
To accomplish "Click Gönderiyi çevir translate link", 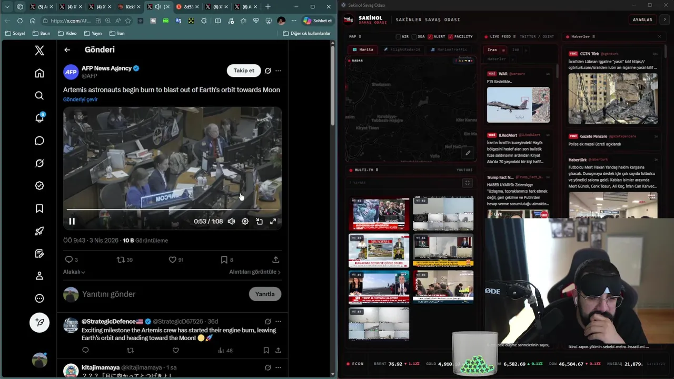I will click(80, 99).
